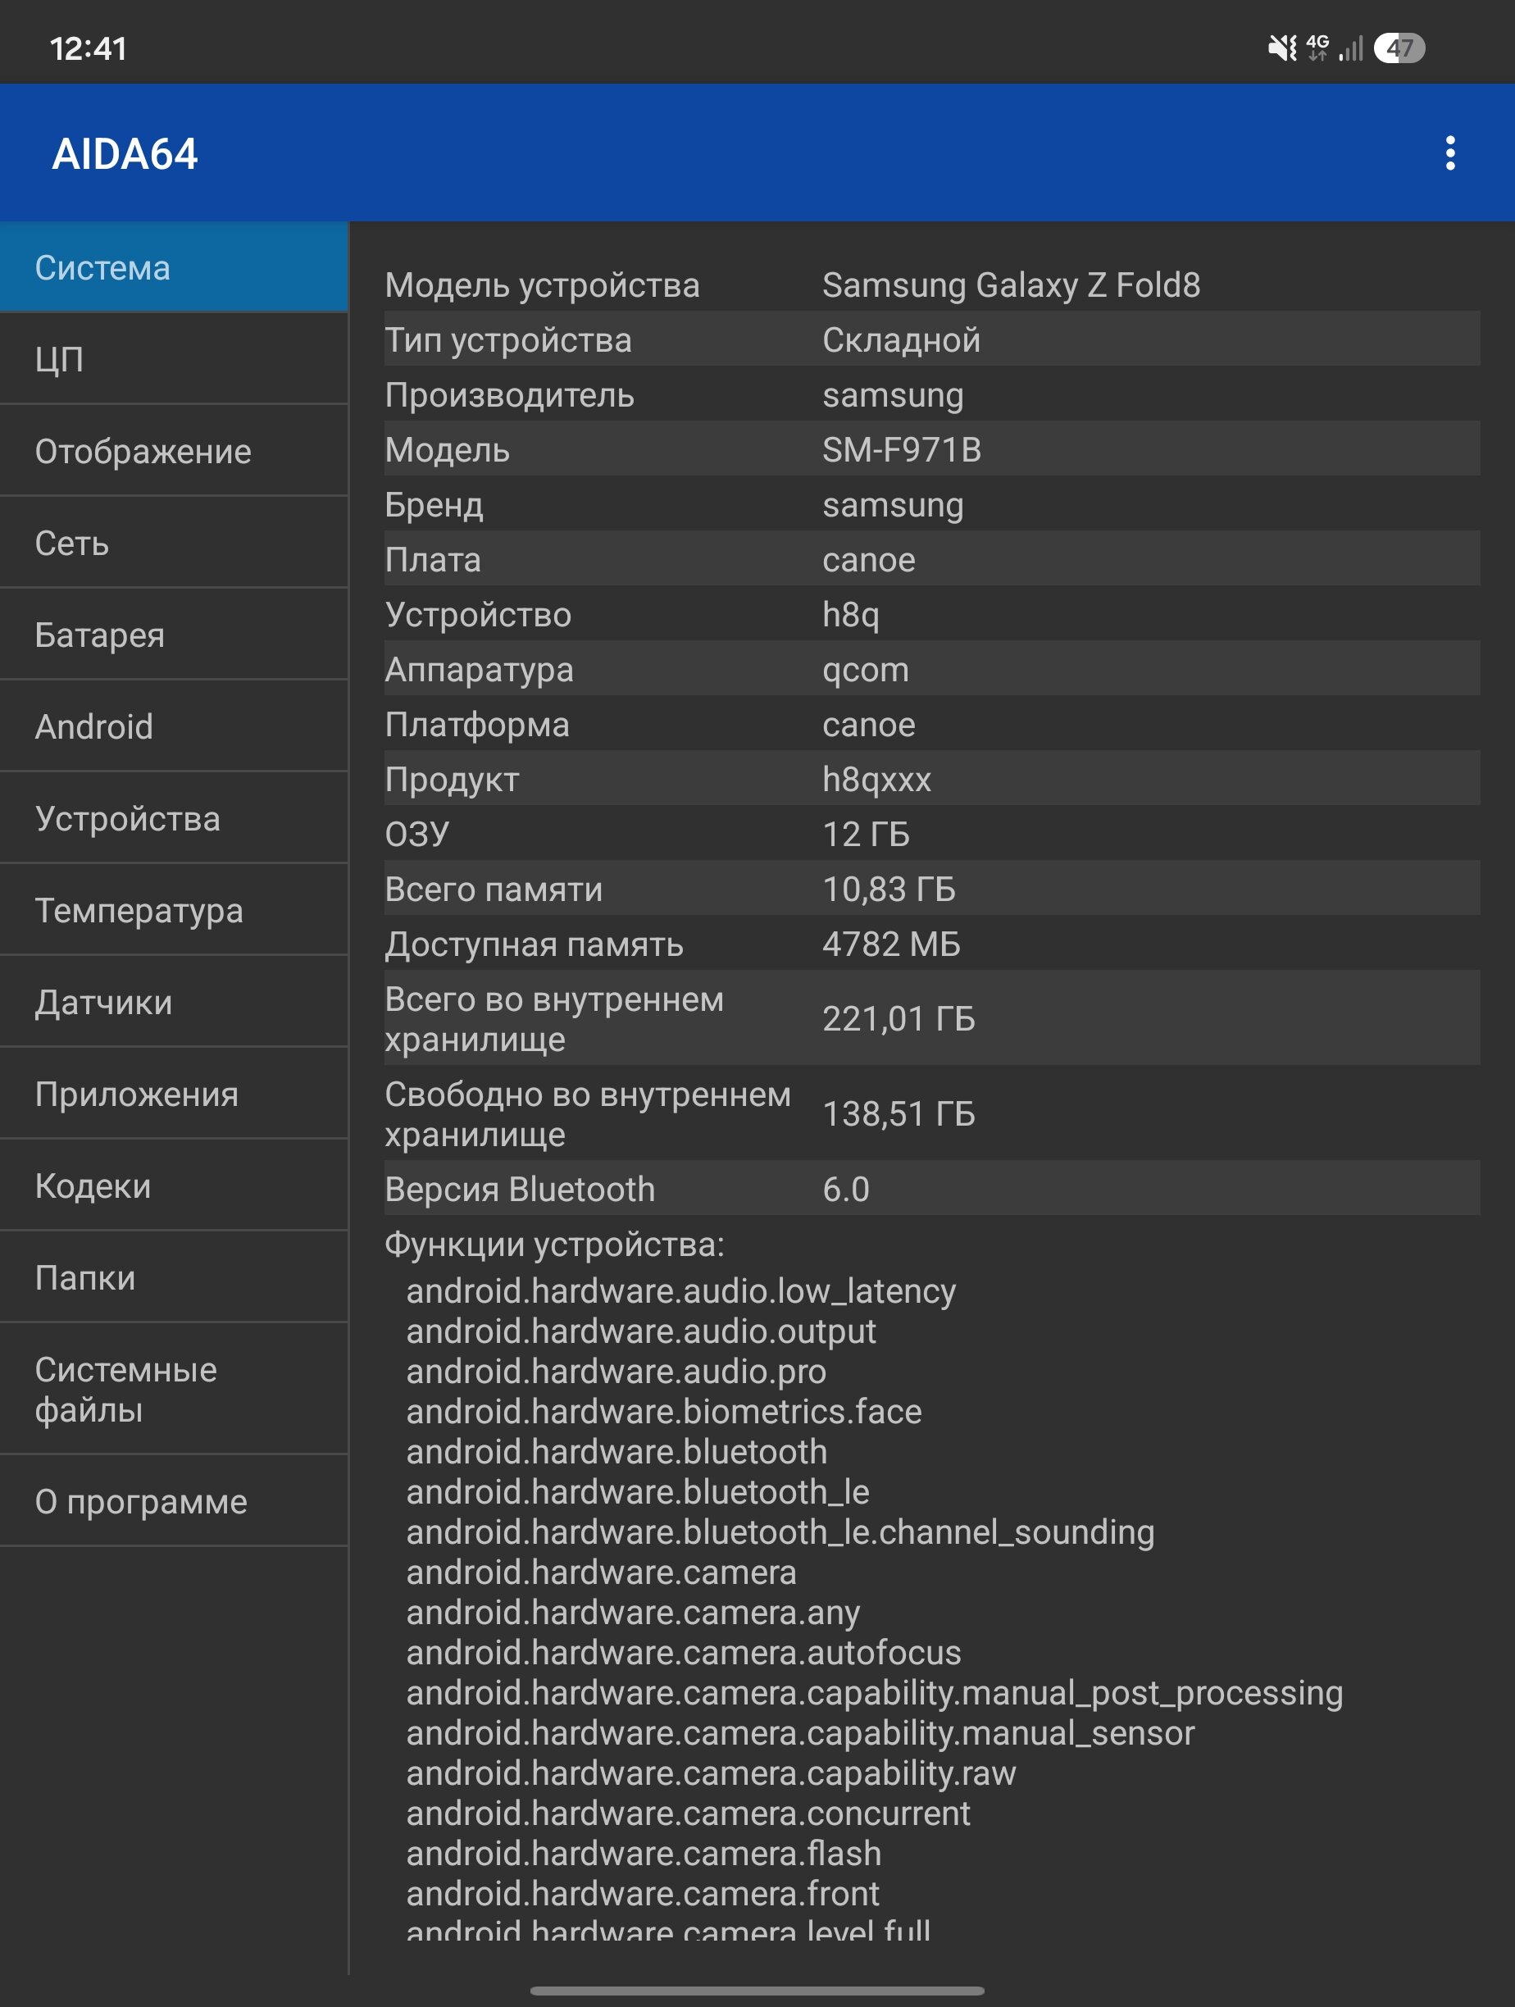Select the Версия Bluetooth row label
1515x2007 pixels.
(x=520, y=1190)
